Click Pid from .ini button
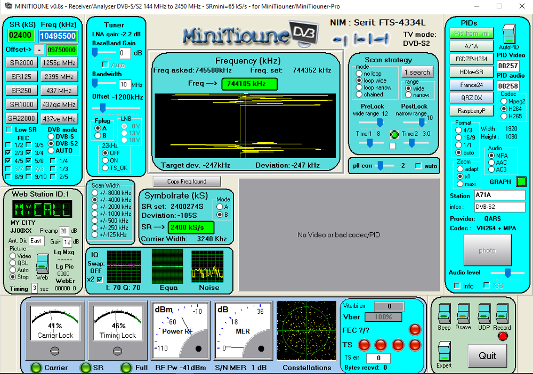533x374 pixels. pos(472,33)
